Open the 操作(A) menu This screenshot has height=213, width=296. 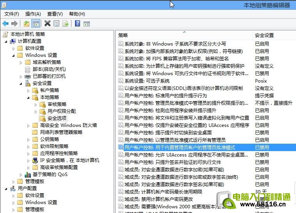coord(33,14)
